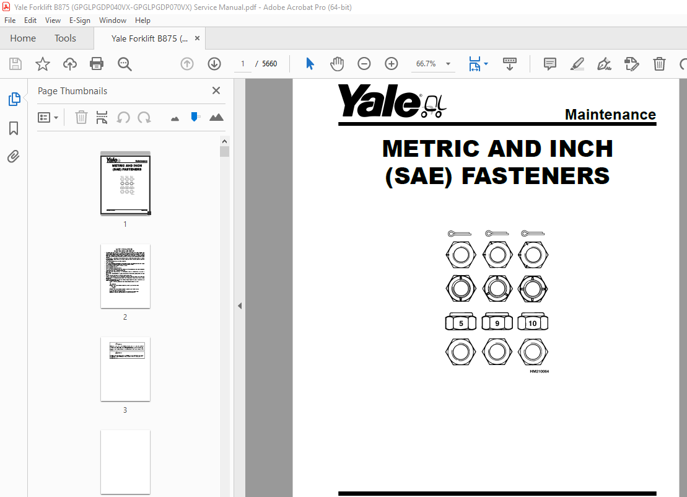Click the scrolling mode keyboard icon
The width and height of the screenshot is (687, 497).
coord(510,64)
